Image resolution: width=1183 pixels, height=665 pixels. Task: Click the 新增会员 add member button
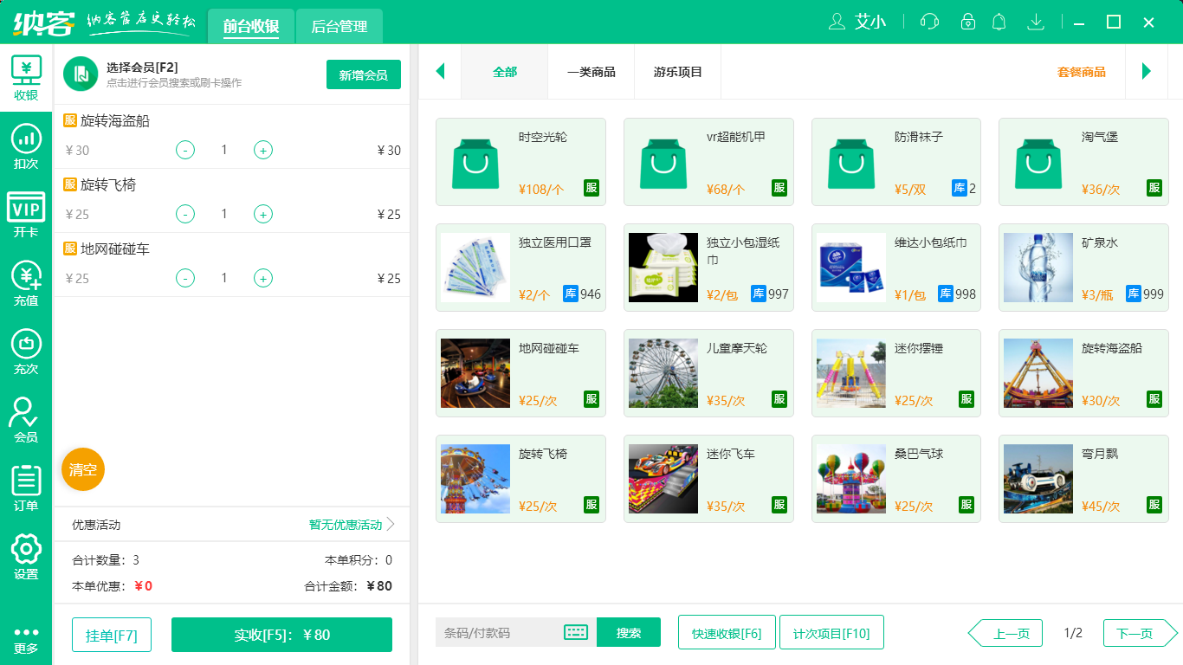click(363, 74)
